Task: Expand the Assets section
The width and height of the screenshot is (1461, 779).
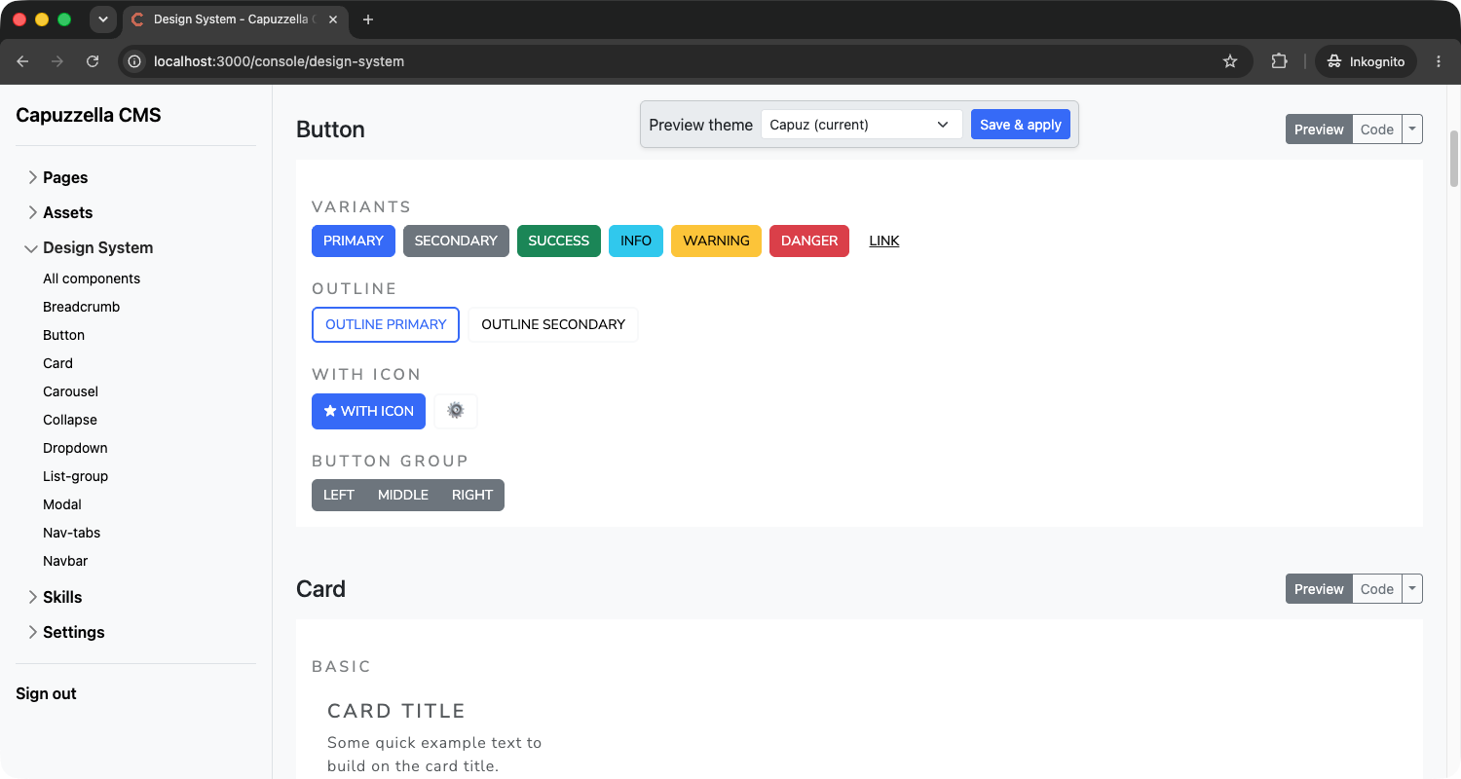Action: (x=33, y=212)
